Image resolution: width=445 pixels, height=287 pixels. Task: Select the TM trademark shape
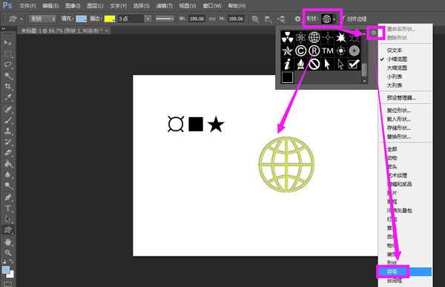tap(327, 51)
